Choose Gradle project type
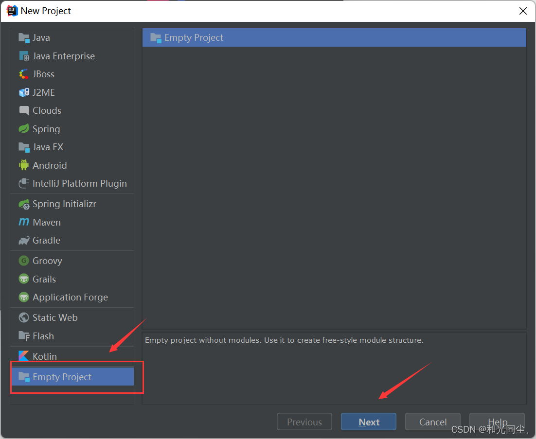 (72, 241)
